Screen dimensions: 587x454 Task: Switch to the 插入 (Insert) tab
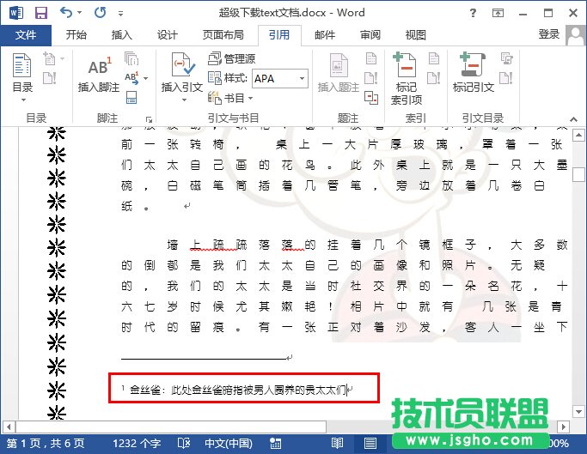tap(122, 35)
